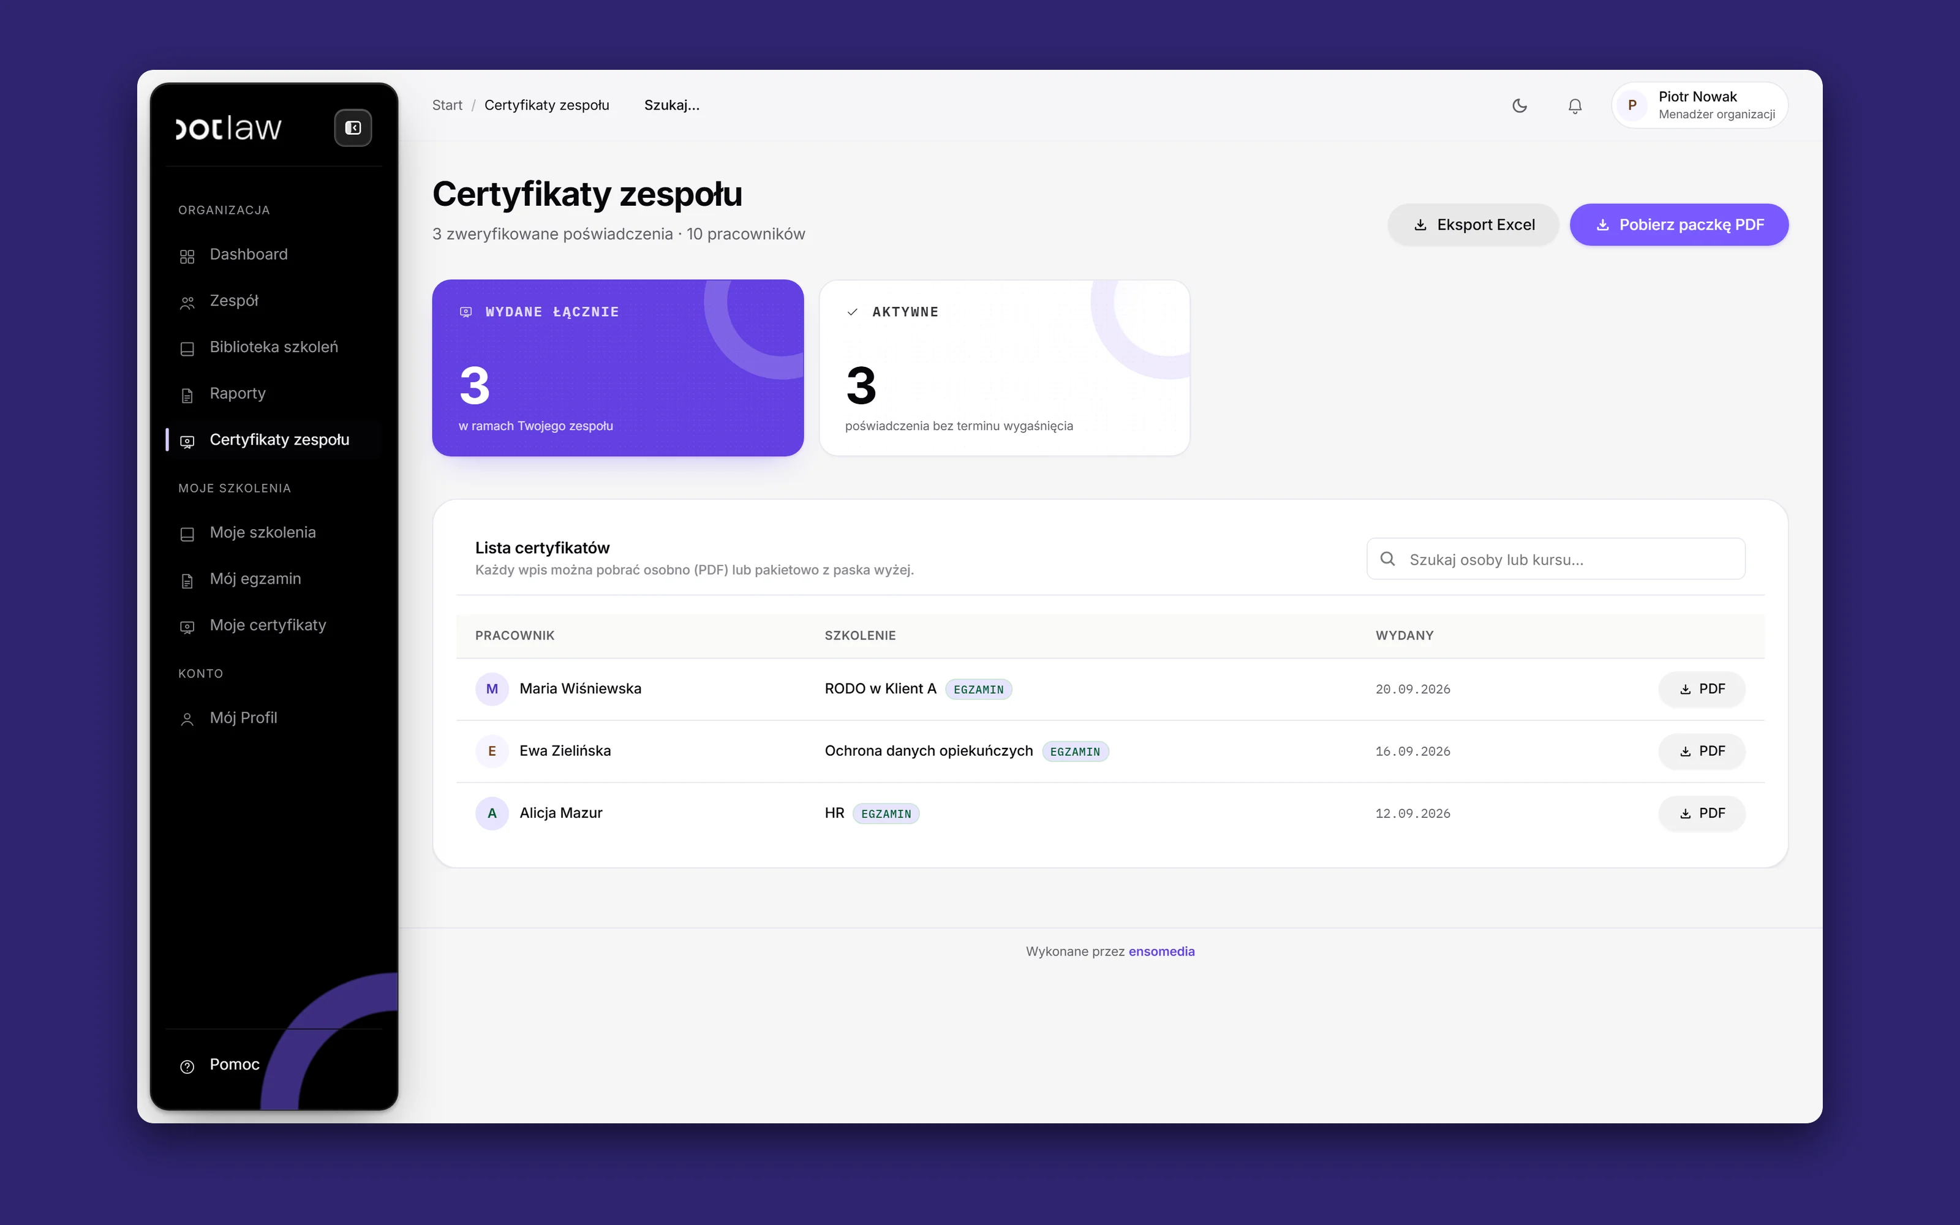Toggle dark mode moon icon

[1520, 105]
